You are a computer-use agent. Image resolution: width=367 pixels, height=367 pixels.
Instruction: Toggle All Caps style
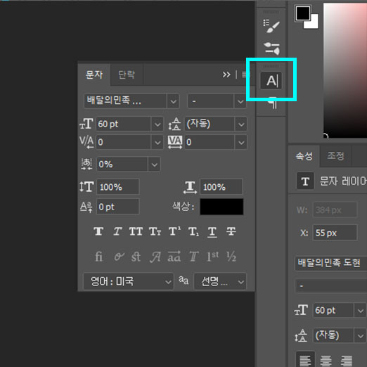click(136, 231)
